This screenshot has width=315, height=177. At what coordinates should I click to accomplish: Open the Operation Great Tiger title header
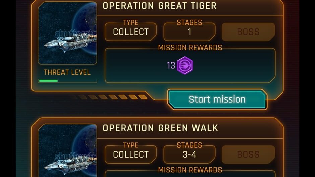tap(160, 6)
